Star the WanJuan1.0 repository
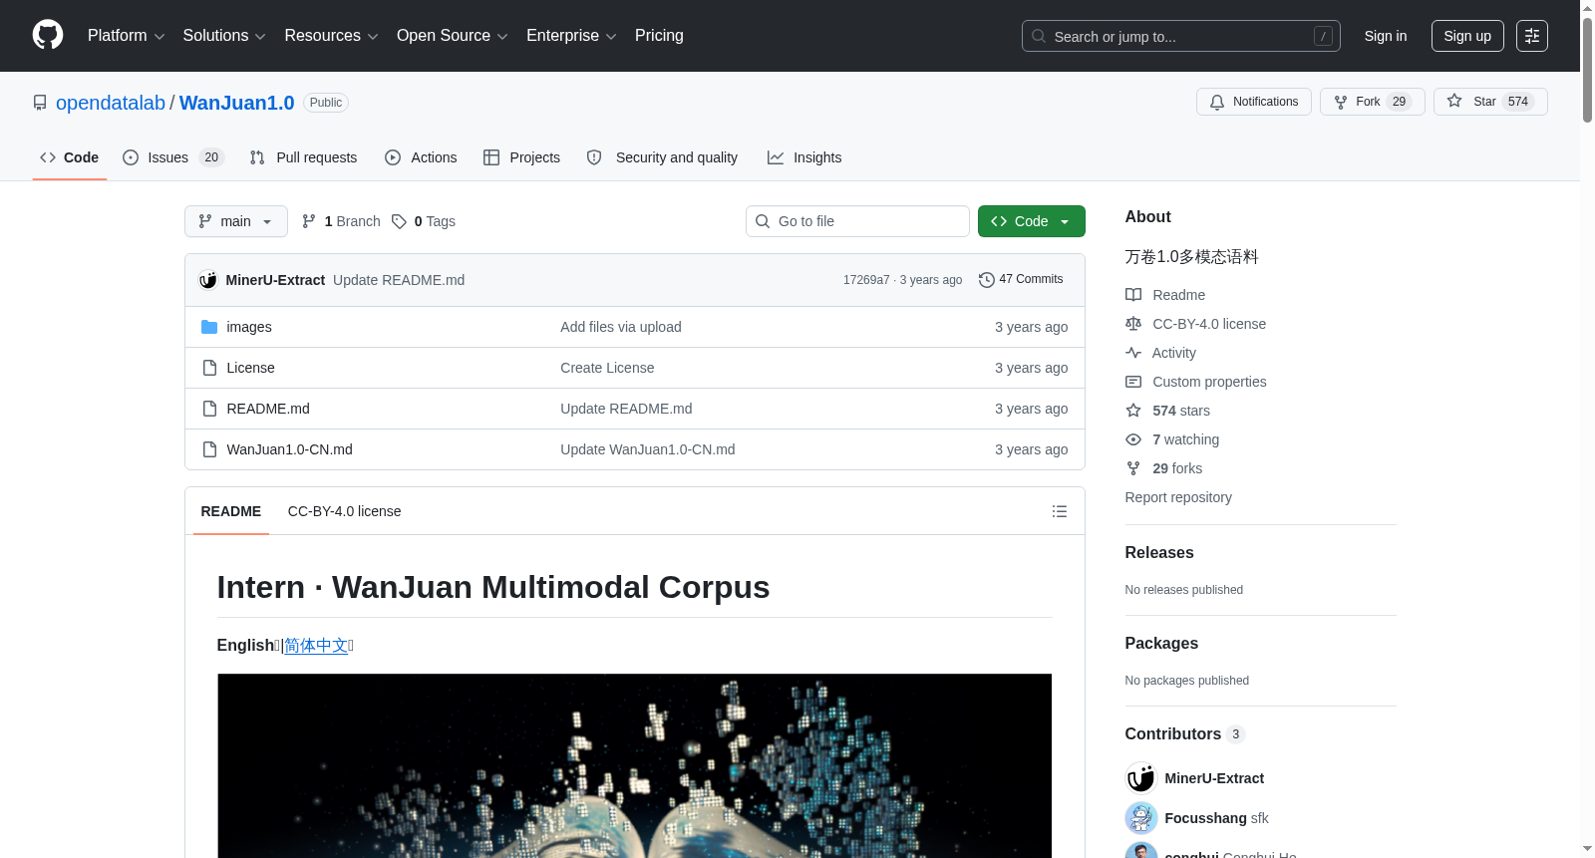Screen dimensions: 1595x858 pos(1489,102)
